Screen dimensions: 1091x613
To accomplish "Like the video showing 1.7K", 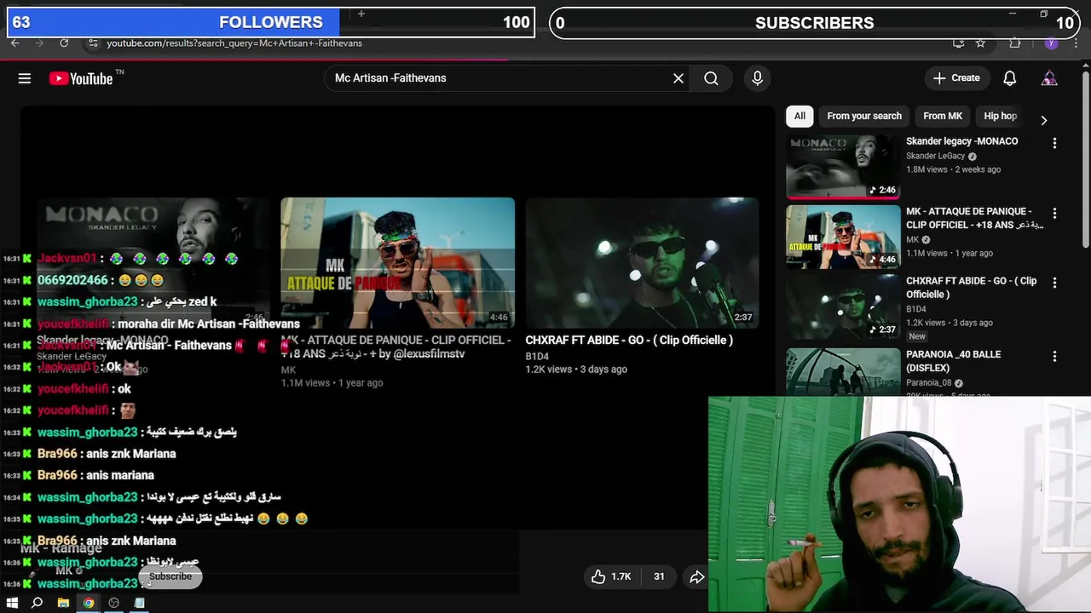I will click(611, 576).
